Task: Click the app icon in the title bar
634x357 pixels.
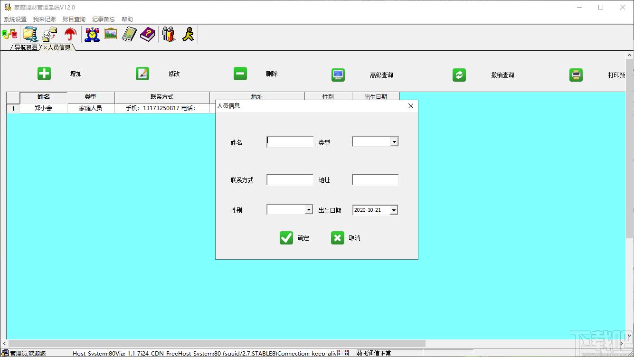Action: pyautogui.click(x=8, y=7)
